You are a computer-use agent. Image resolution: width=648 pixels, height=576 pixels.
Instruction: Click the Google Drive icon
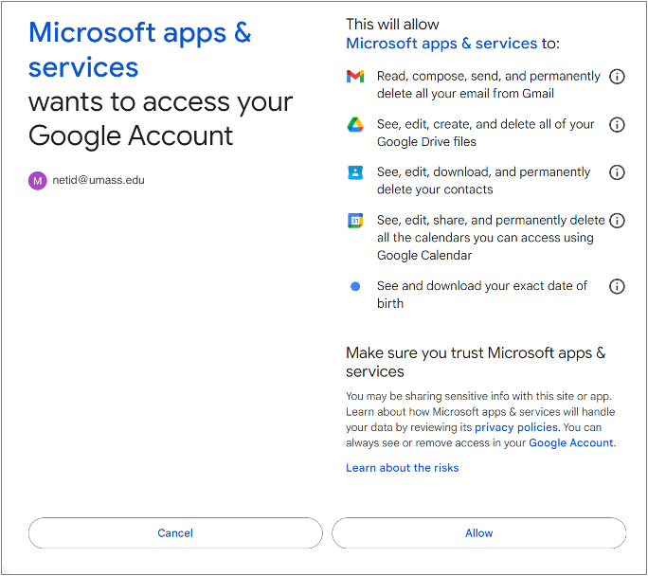pos(355,124)
